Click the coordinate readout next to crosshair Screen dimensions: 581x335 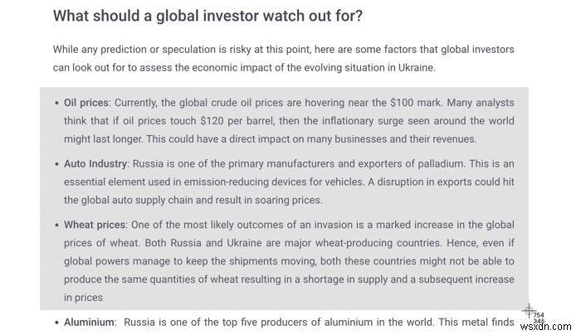[539, 318]
